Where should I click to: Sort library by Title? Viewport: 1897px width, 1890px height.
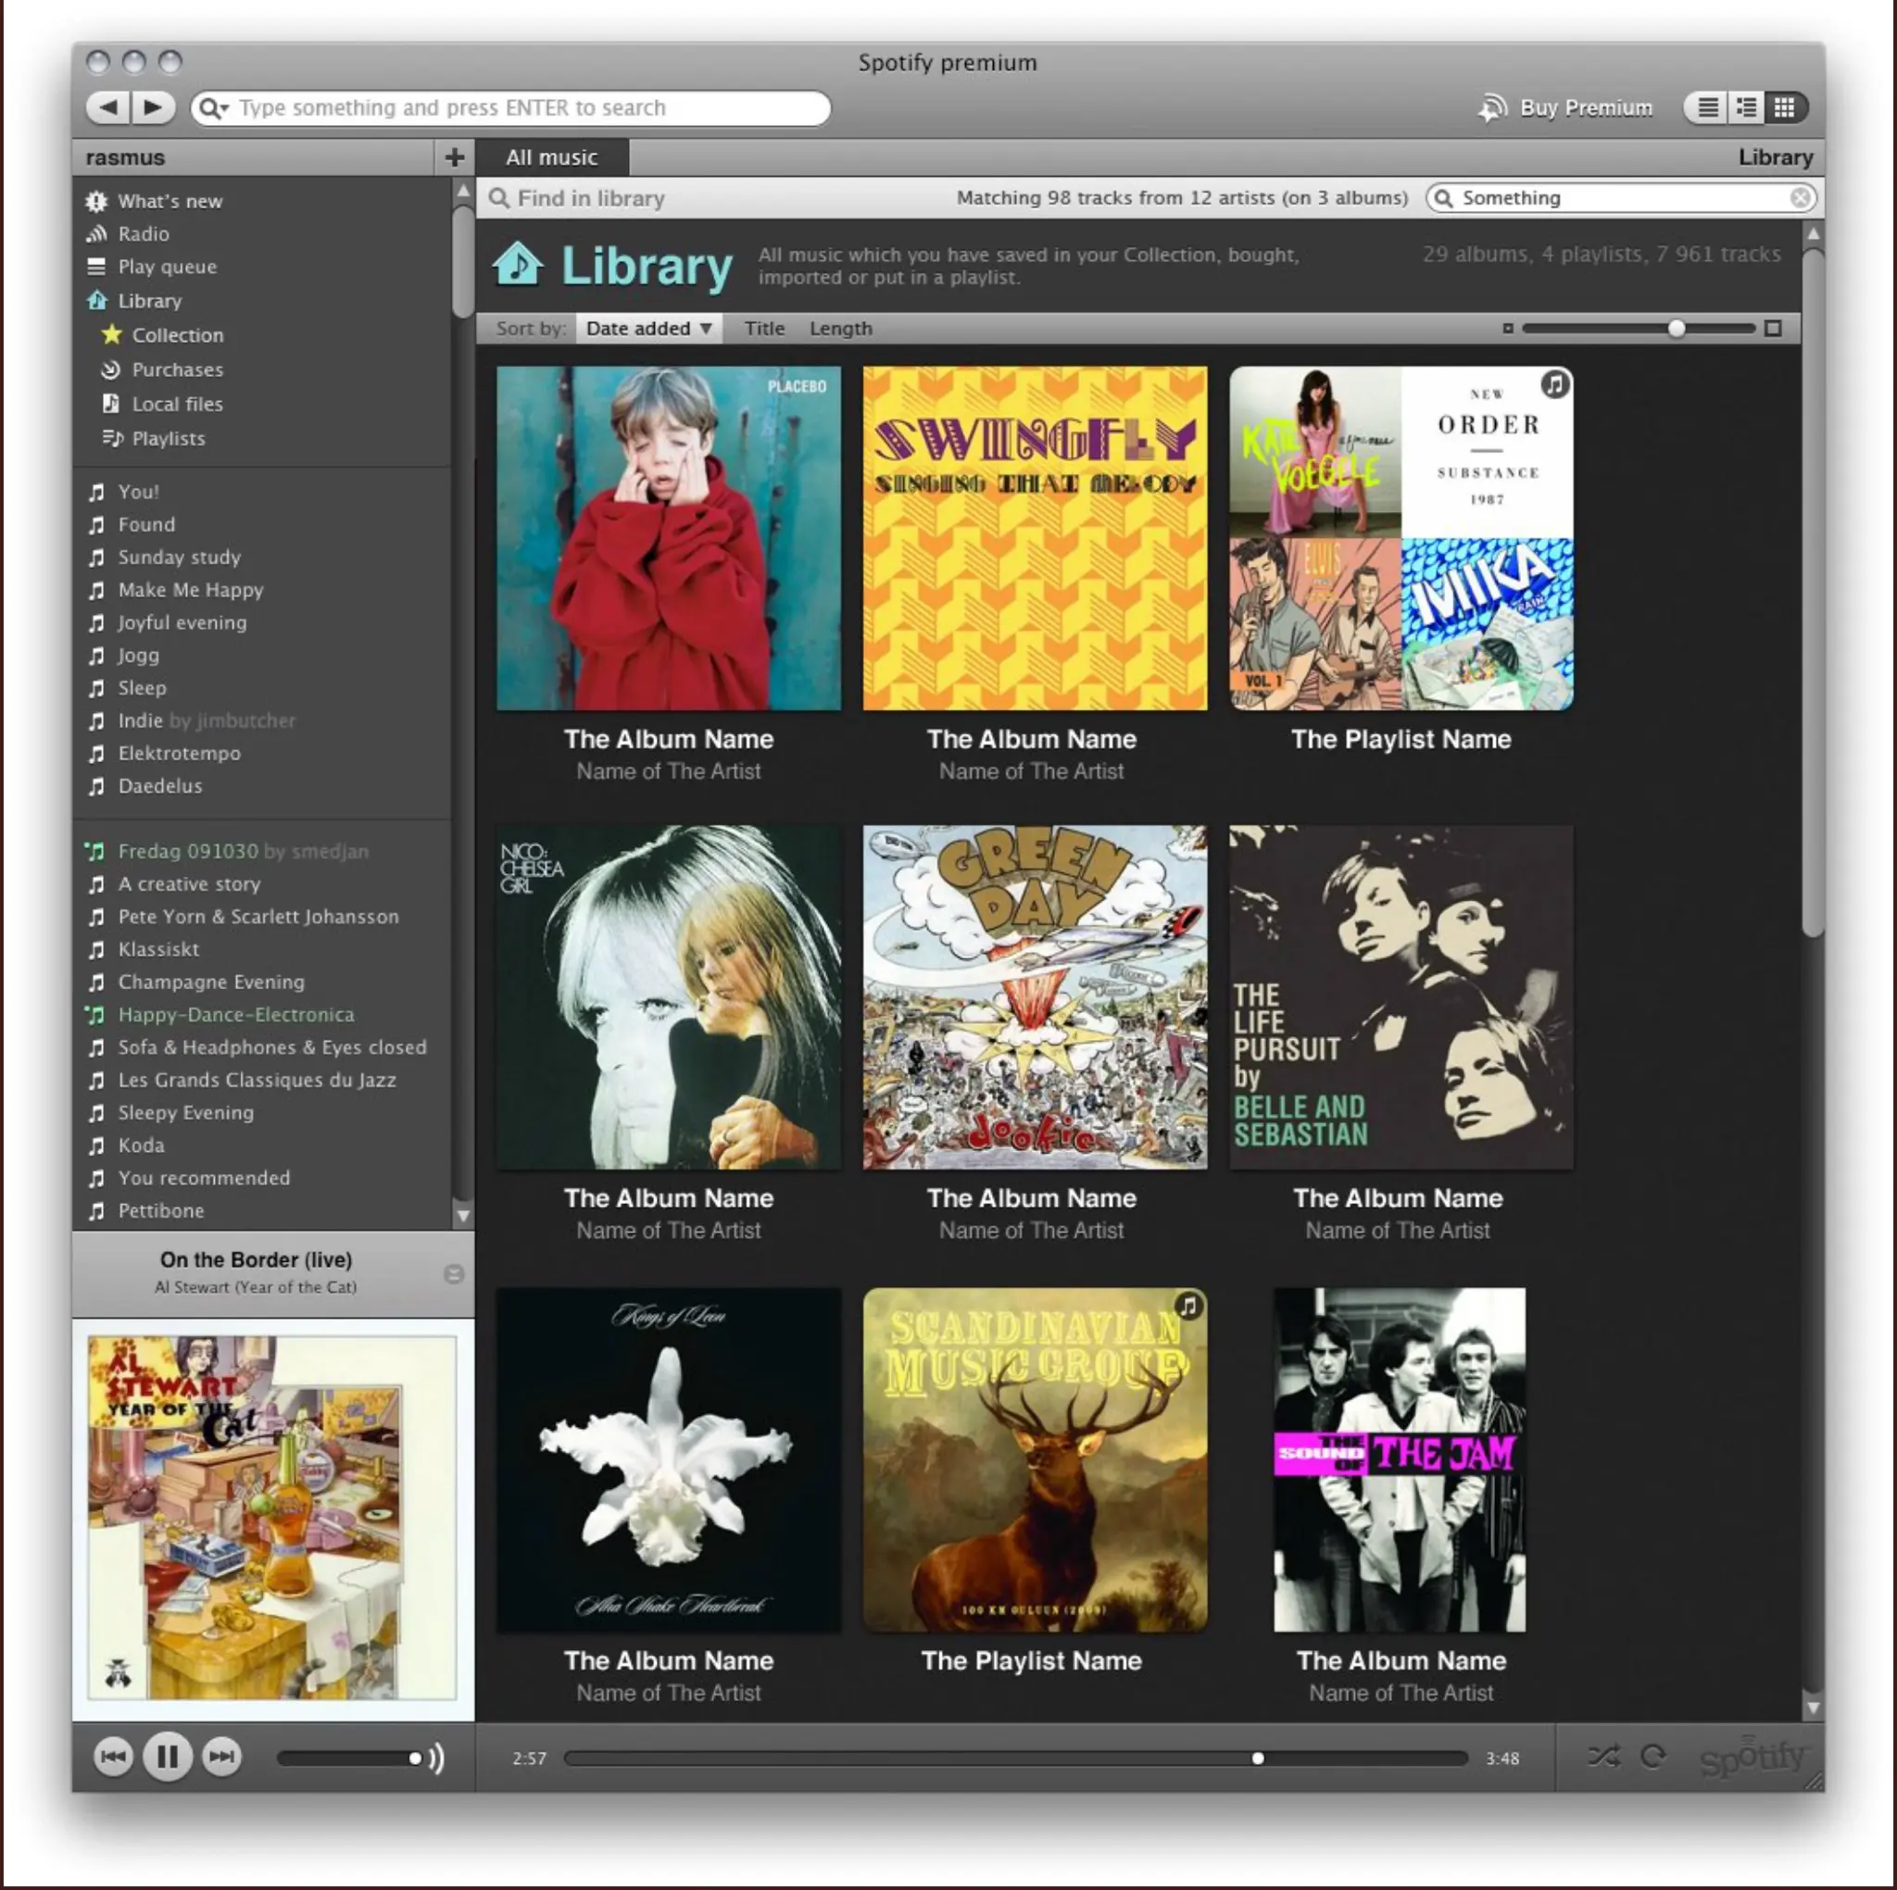pos(764,329)
